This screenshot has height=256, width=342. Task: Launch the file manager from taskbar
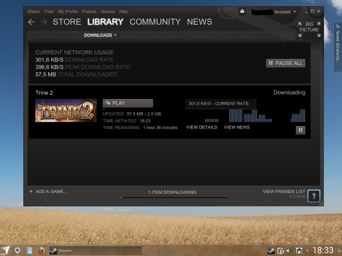point(29,251)
